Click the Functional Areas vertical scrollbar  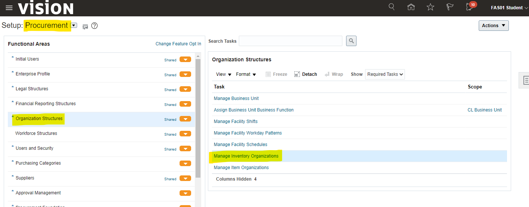coord(198,119)
